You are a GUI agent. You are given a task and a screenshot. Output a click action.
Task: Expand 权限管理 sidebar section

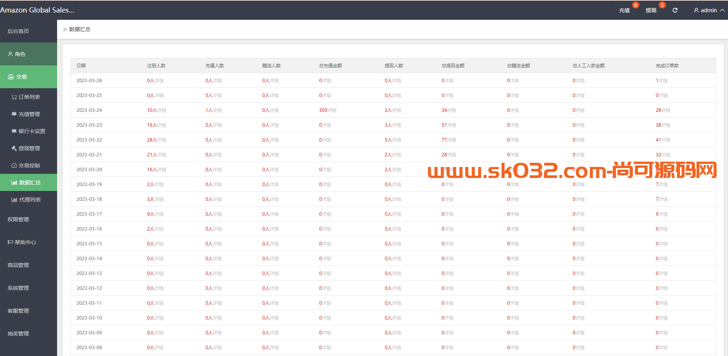point(29,219)
